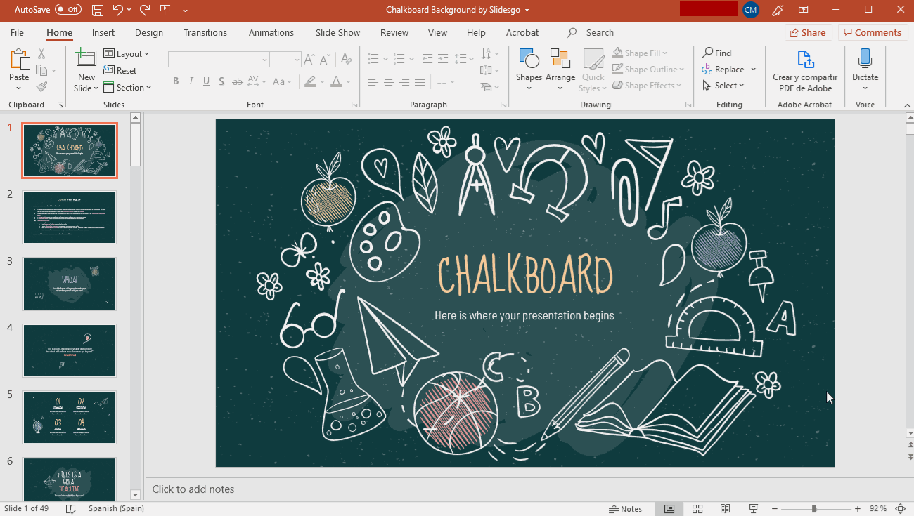Switch to Slide Sorter view
914x516 pixels.
point(697,509)
